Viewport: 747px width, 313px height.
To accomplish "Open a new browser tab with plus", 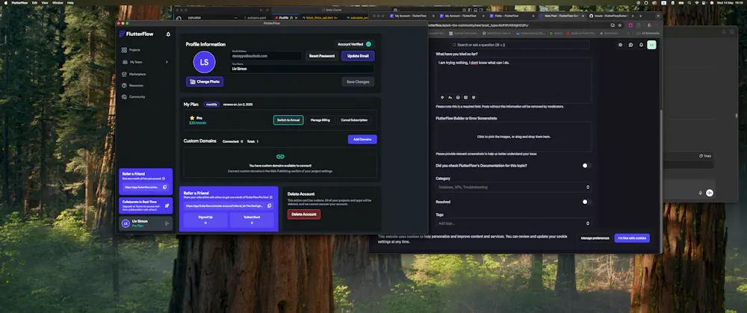I will click(x=640, y=16).
